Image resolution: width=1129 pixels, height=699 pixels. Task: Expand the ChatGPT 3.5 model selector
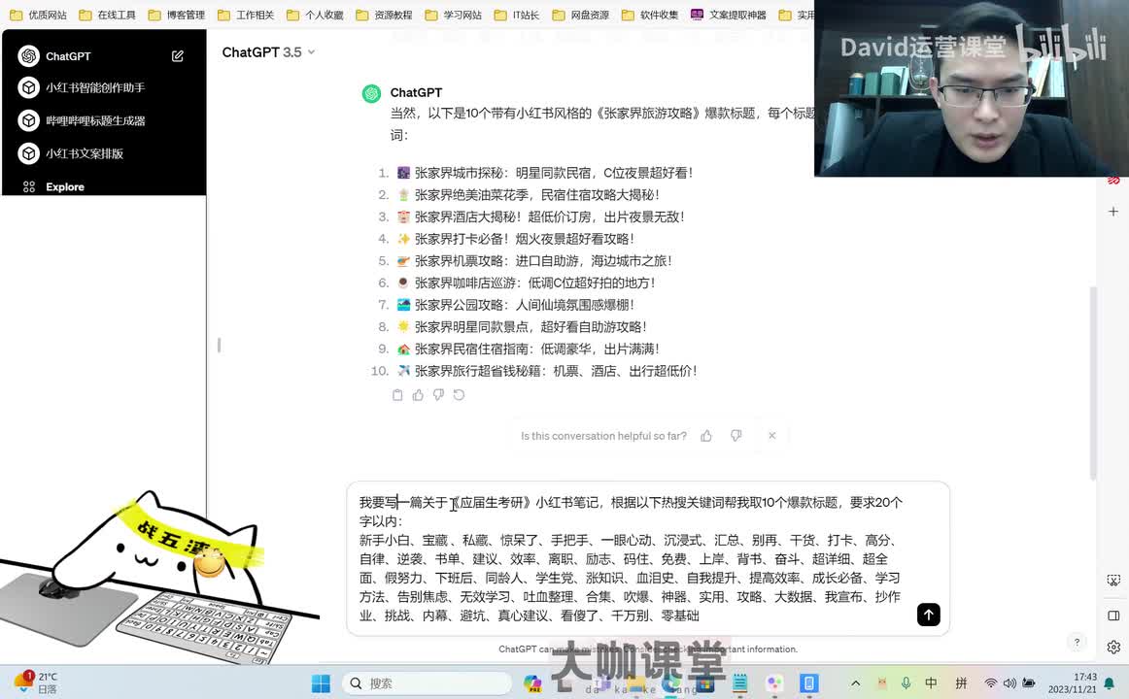268,52
